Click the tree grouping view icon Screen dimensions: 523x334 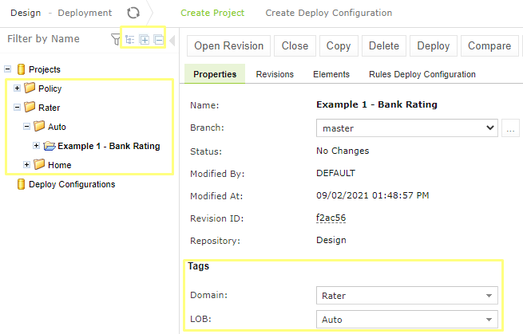130,39
